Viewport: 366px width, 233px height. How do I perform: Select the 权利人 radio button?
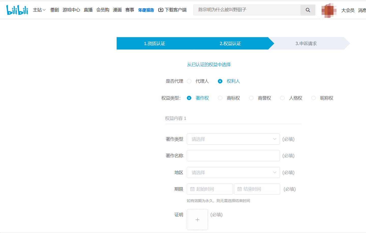click(x=220, y=81)
